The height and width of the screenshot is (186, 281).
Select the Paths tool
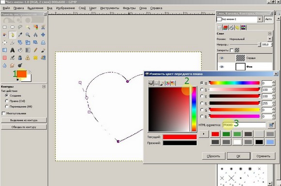click(x=13, y=35)
